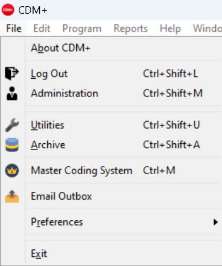Open the Reports menu
222x266 pixels.
pos(130,29)
